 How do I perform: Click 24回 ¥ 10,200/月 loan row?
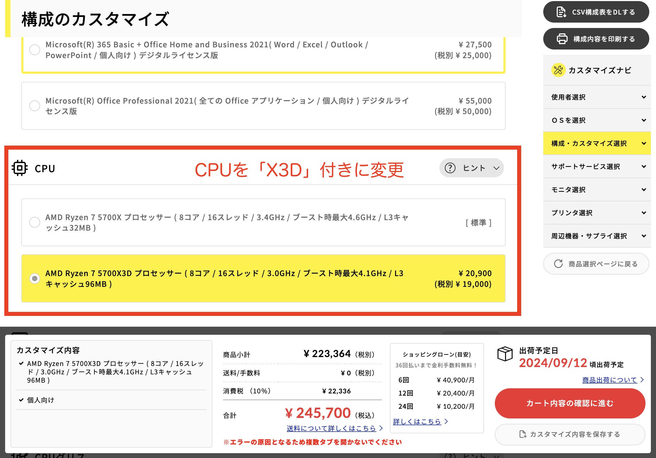[x=436, y=406]
